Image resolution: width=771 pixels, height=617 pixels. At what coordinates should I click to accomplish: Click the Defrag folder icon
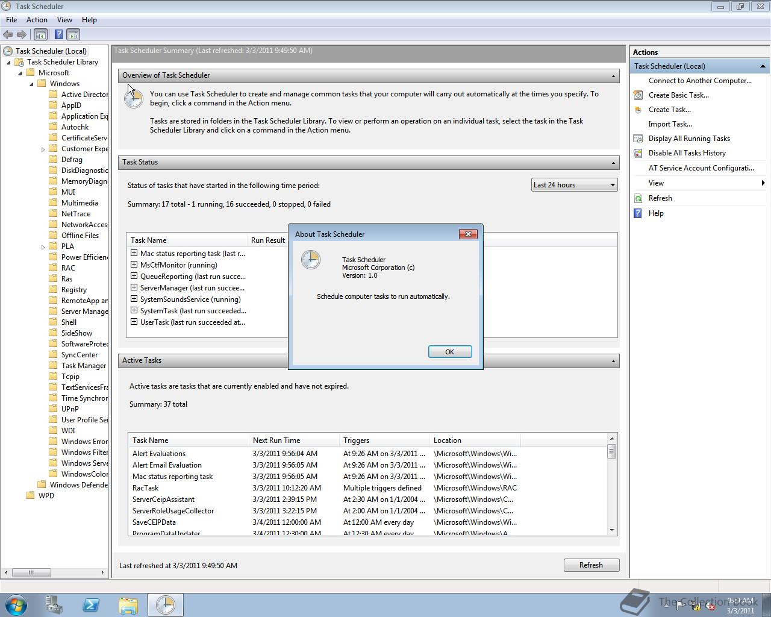(53, 160)
